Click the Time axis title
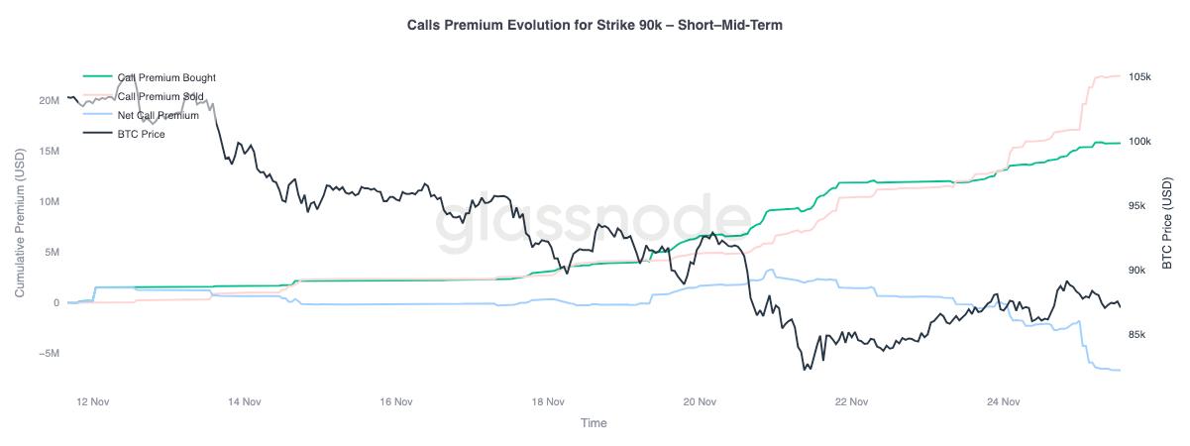The height and width of the screenshot is (446, 1190). (x=594, y=423)
